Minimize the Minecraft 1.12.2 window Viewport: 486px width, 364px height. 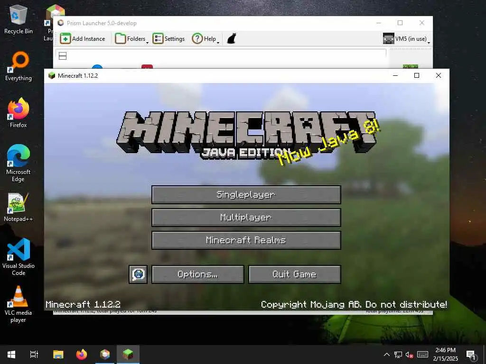[395, 75]
